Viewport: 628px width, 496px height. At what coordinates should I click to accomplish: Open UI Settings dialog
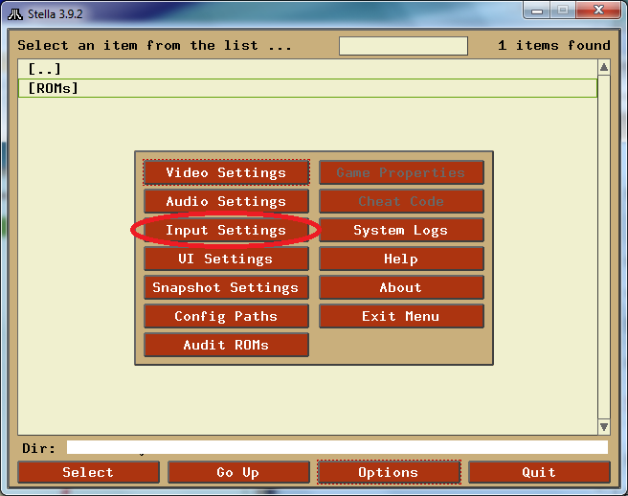[x=226, y=259]
